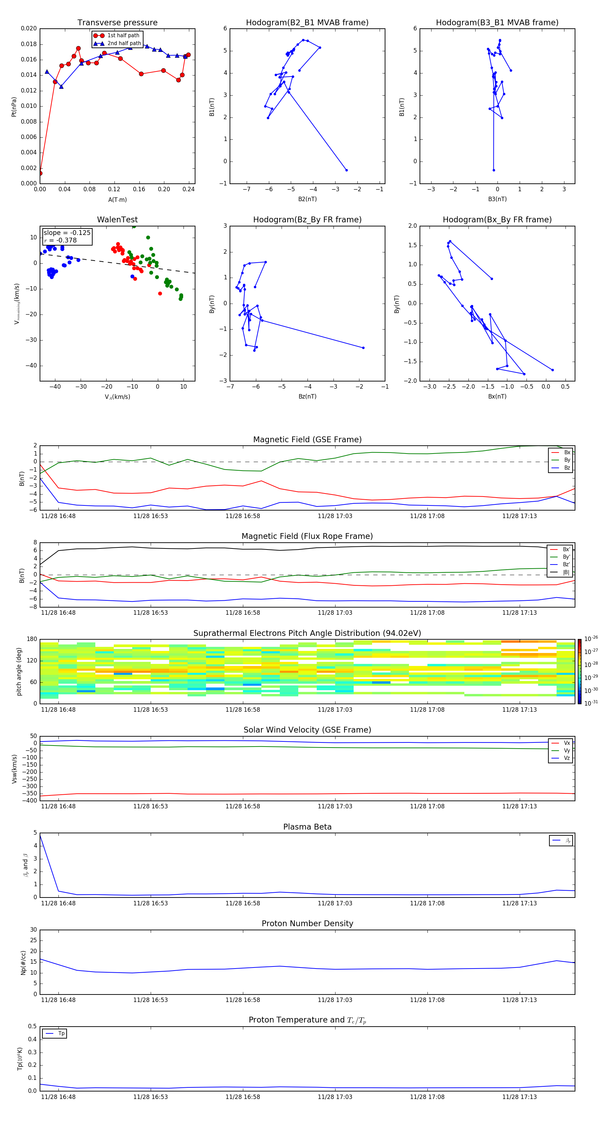Click the 'Proton Number Density' title
The image size is (615, 1127).
[307, 923]
